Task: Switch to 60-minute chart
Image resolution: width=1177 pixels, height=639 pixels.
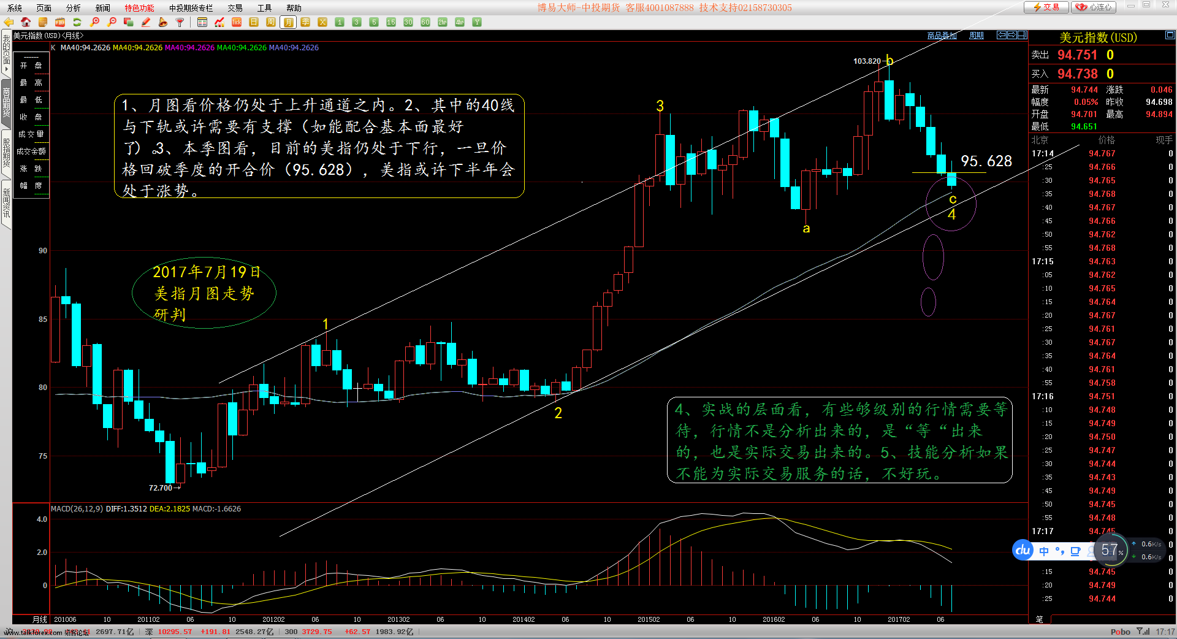Action: pos(425,22)
